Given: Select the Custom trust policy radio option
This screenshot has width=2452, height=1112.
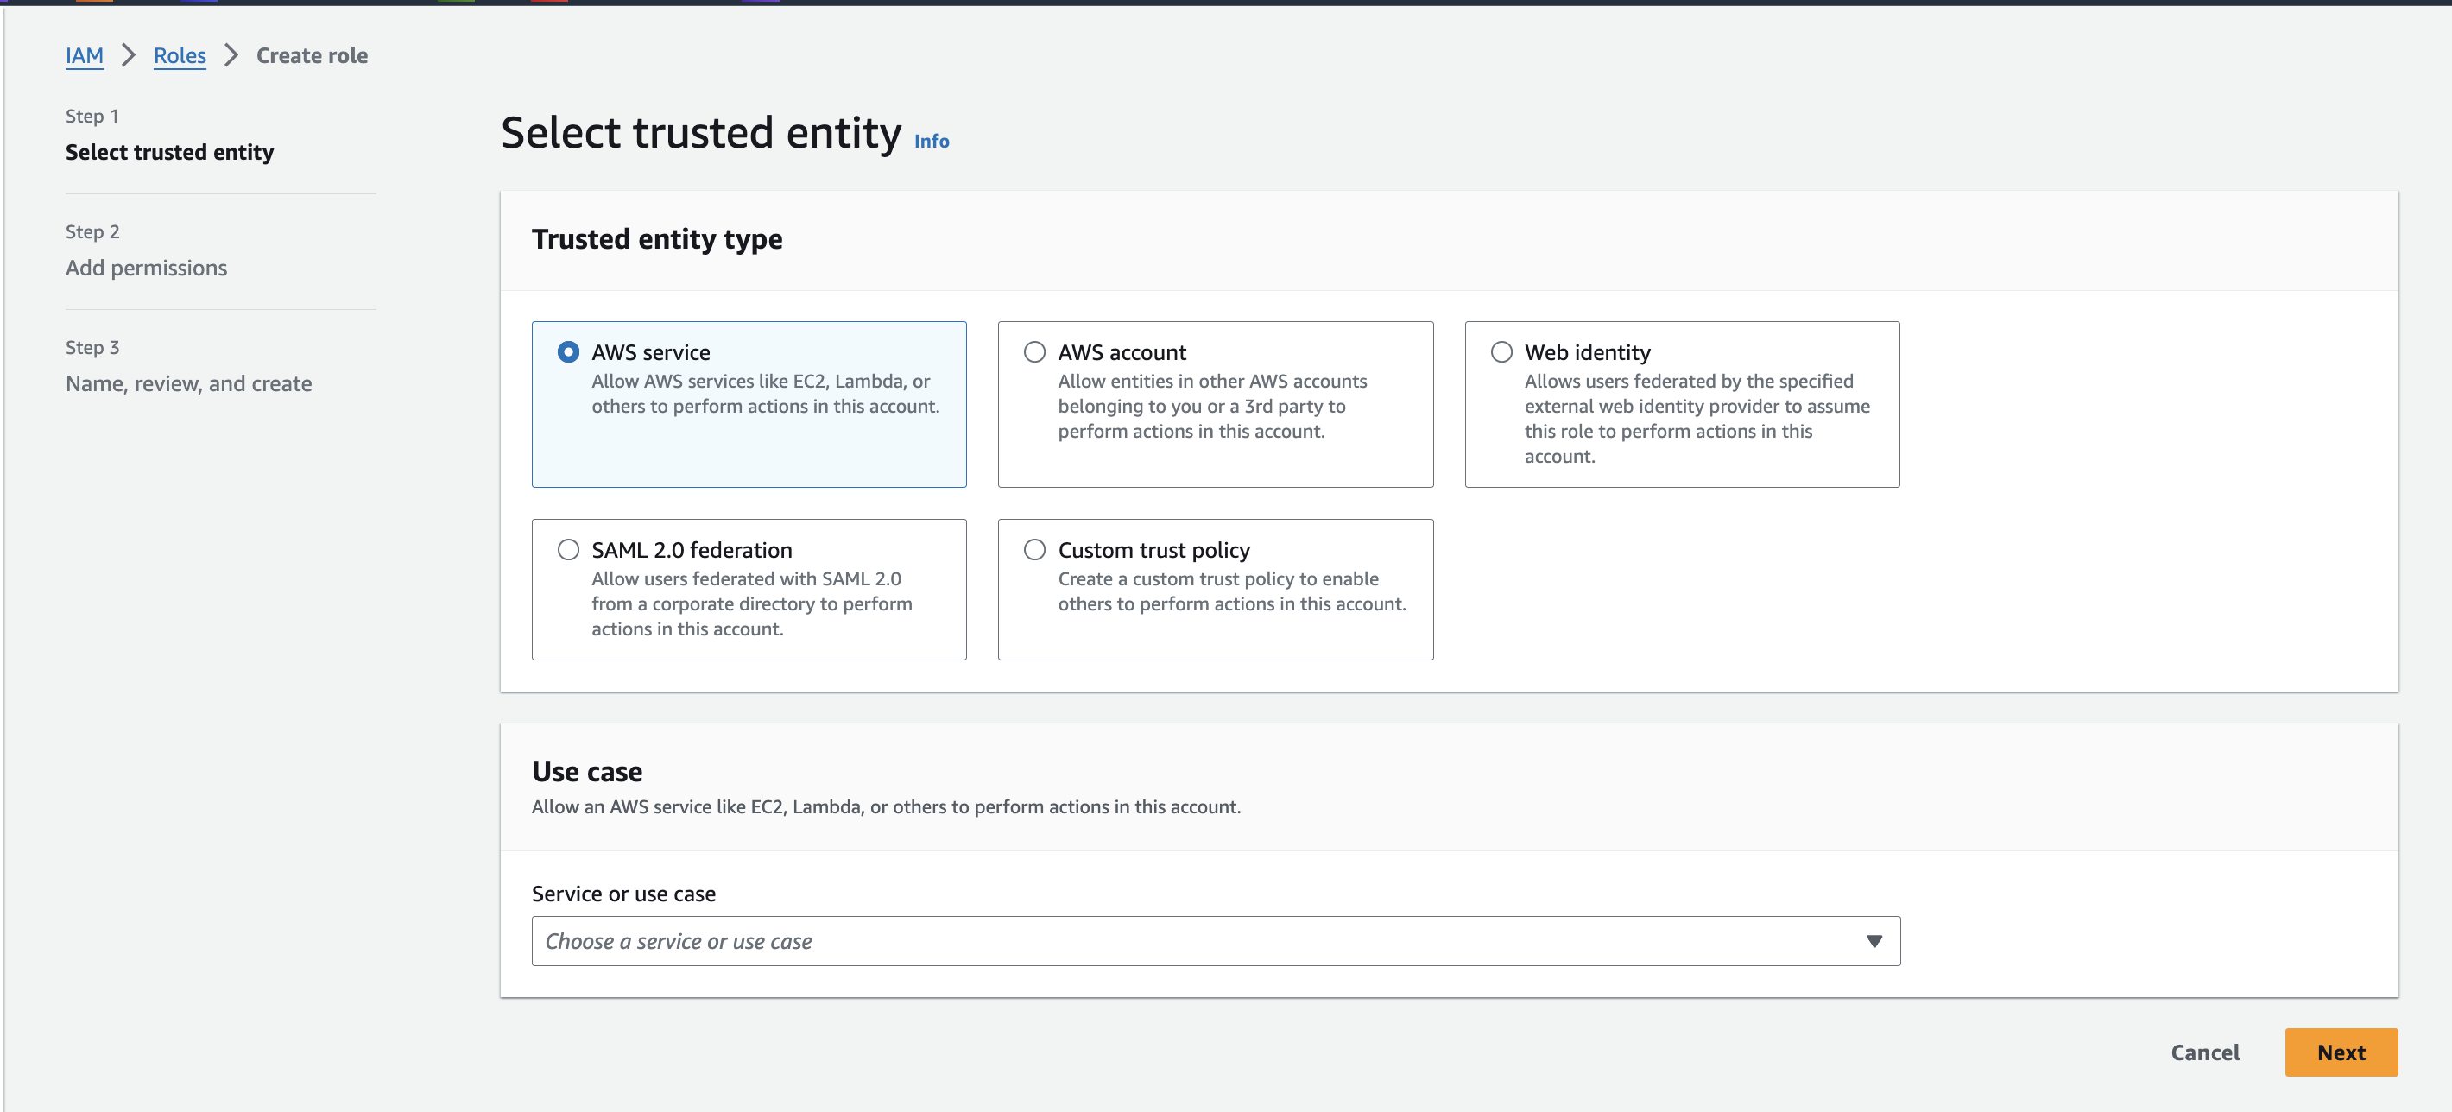Looking at the screenshot, I should click(1033, 549).
